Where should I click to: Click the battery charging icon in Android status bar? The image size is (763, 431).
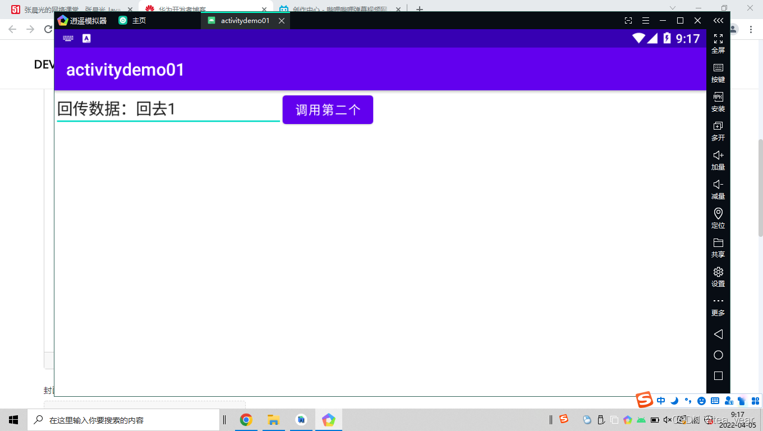pyautogui.click(x=667, y=38)
